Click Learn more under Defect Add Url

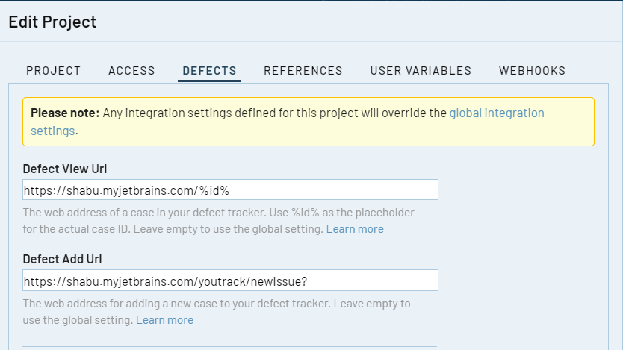click(x=164, y=320)
